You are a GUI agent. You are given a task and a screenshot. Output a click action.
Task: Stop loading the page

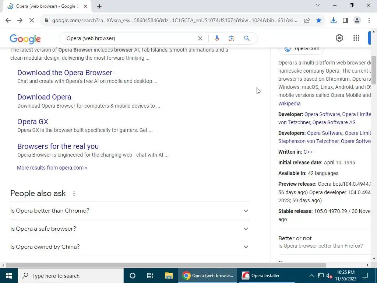point(32,21)
